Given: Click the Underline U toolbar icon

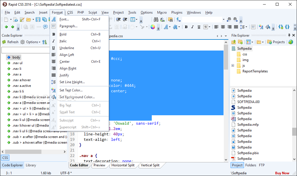Looking at the screenshot, I should click(199, 27).
